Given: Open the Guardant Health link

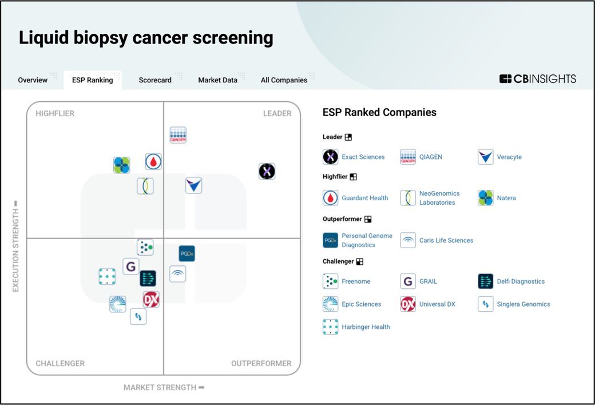Looking at the screenshot, I should pyautogui.click(x=365, y=198).
